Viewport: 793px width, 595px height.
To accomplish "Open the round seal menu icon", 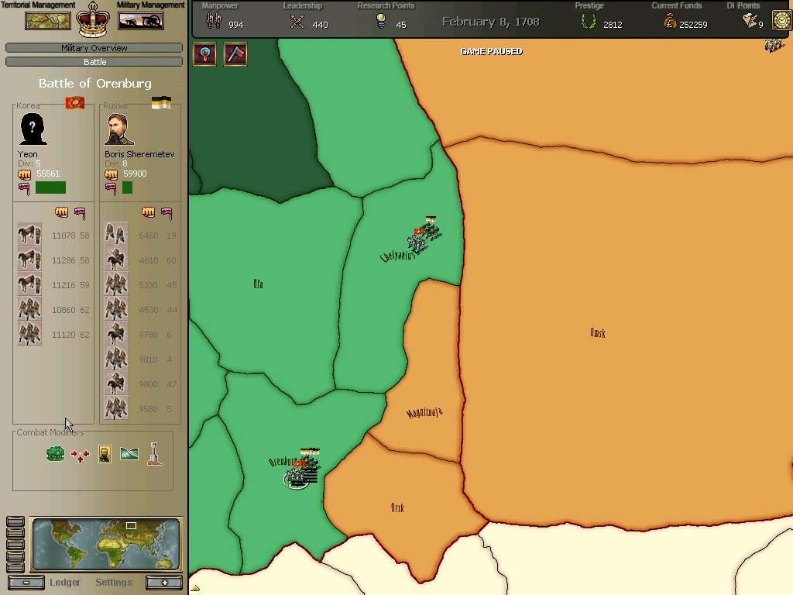I will (781, 20).
